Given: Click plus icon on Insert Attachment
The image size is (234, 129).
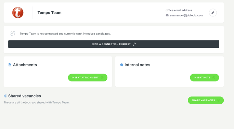Looking at the screenshot, I should tap(102, 77).
